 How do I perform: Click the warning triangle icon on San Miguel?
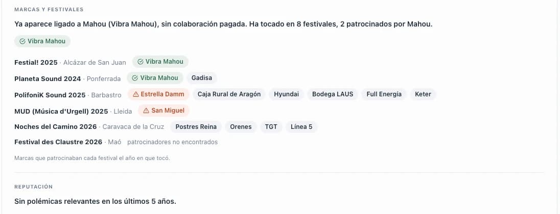point(146,111)
